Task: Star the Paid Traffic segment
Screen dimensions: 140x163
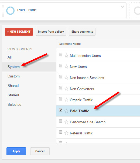Action: (66, 111)
